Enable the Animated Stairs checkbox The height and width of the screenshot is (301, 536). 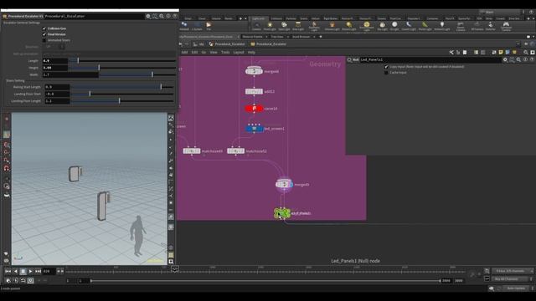44,40
